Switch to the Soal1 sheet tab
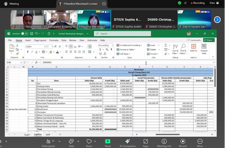Image resolution: width=225 pixels, height=148 pixels. point(27,135)
